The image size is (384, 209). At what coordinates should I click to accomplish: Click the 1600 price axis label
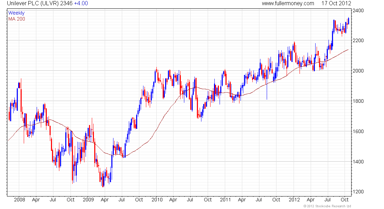point(358,131)
